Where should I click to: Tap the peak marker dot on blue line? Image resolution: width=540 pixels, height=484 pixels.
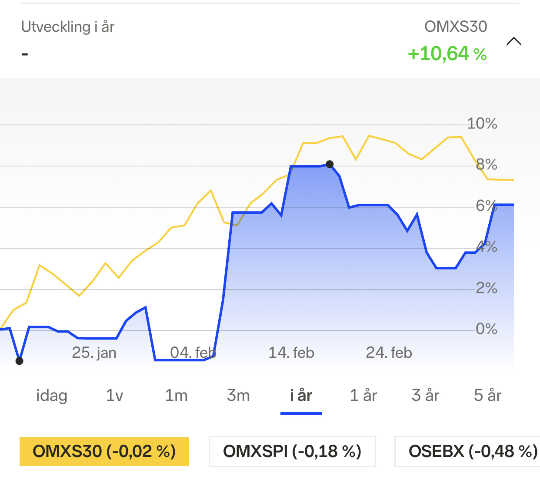tap(330, 164)
